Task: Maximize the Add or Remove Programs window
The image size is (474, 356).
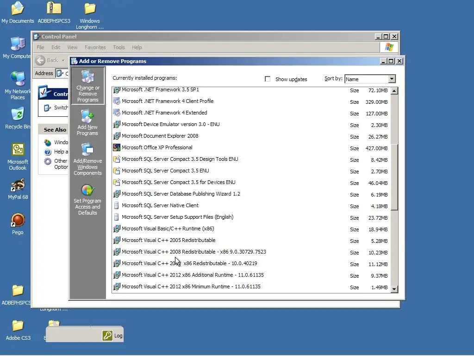Action: pyautogui.click(x=391, y=61)
